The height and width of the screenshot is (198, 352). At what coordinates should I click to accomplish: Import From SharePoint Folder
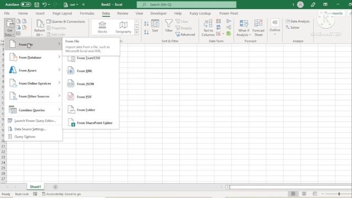pyautogui.click(x=91, y=123)
